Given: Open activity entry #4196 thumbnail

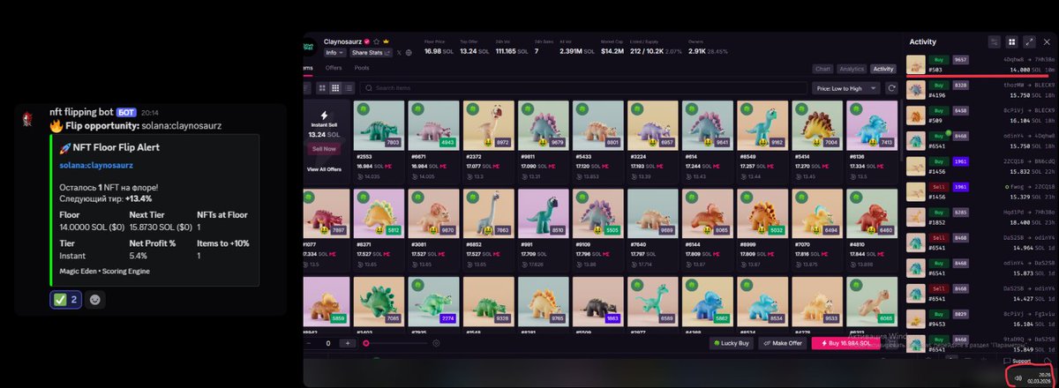Looking at the screenshot, I should pyautogui.click(x=916, y=90).
